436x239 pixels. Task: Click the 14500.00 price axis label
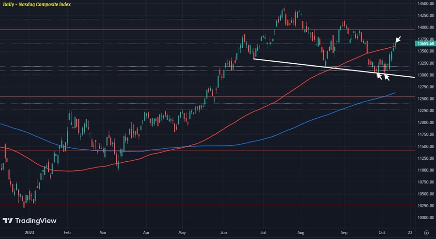click(x=424, y=4)
